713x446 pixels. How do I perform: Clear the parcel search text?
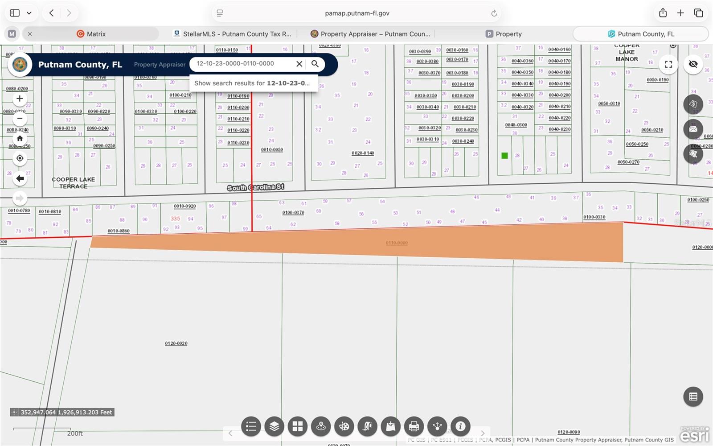[x=299, y=64]
